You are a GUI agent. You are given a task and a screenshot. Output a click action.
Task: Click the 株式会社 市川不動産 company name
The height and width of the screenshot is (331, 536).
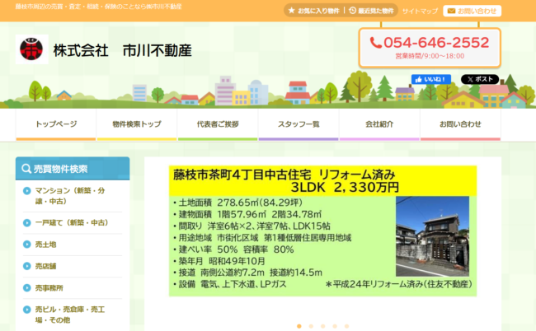tap(122, 50)
